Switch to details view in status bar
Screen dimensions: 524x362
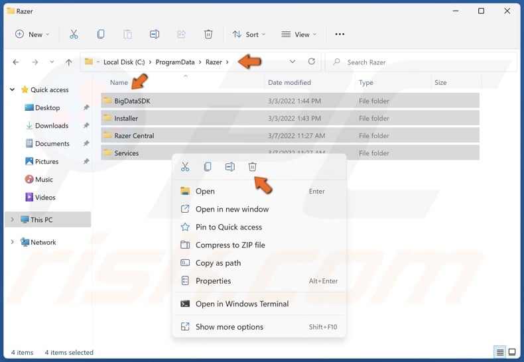coord(500,352)
